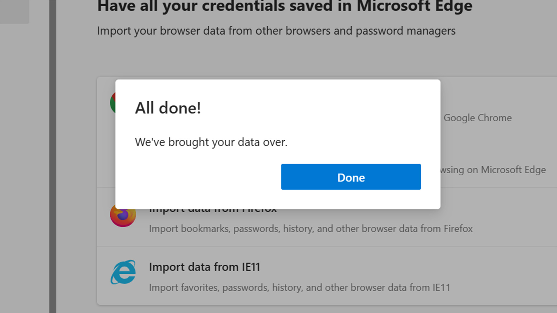The image size is (557, 313).
Task: Click the word "Firefox" ending the Firefox description
Action: (x=458, y=229)
